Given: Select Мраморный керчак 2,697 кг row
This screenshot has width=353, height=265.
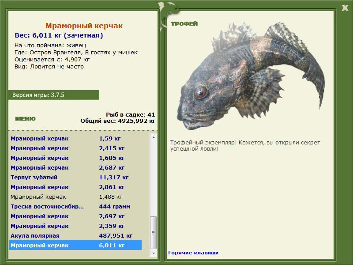Looking at the screenshot, I should (75, 216).
